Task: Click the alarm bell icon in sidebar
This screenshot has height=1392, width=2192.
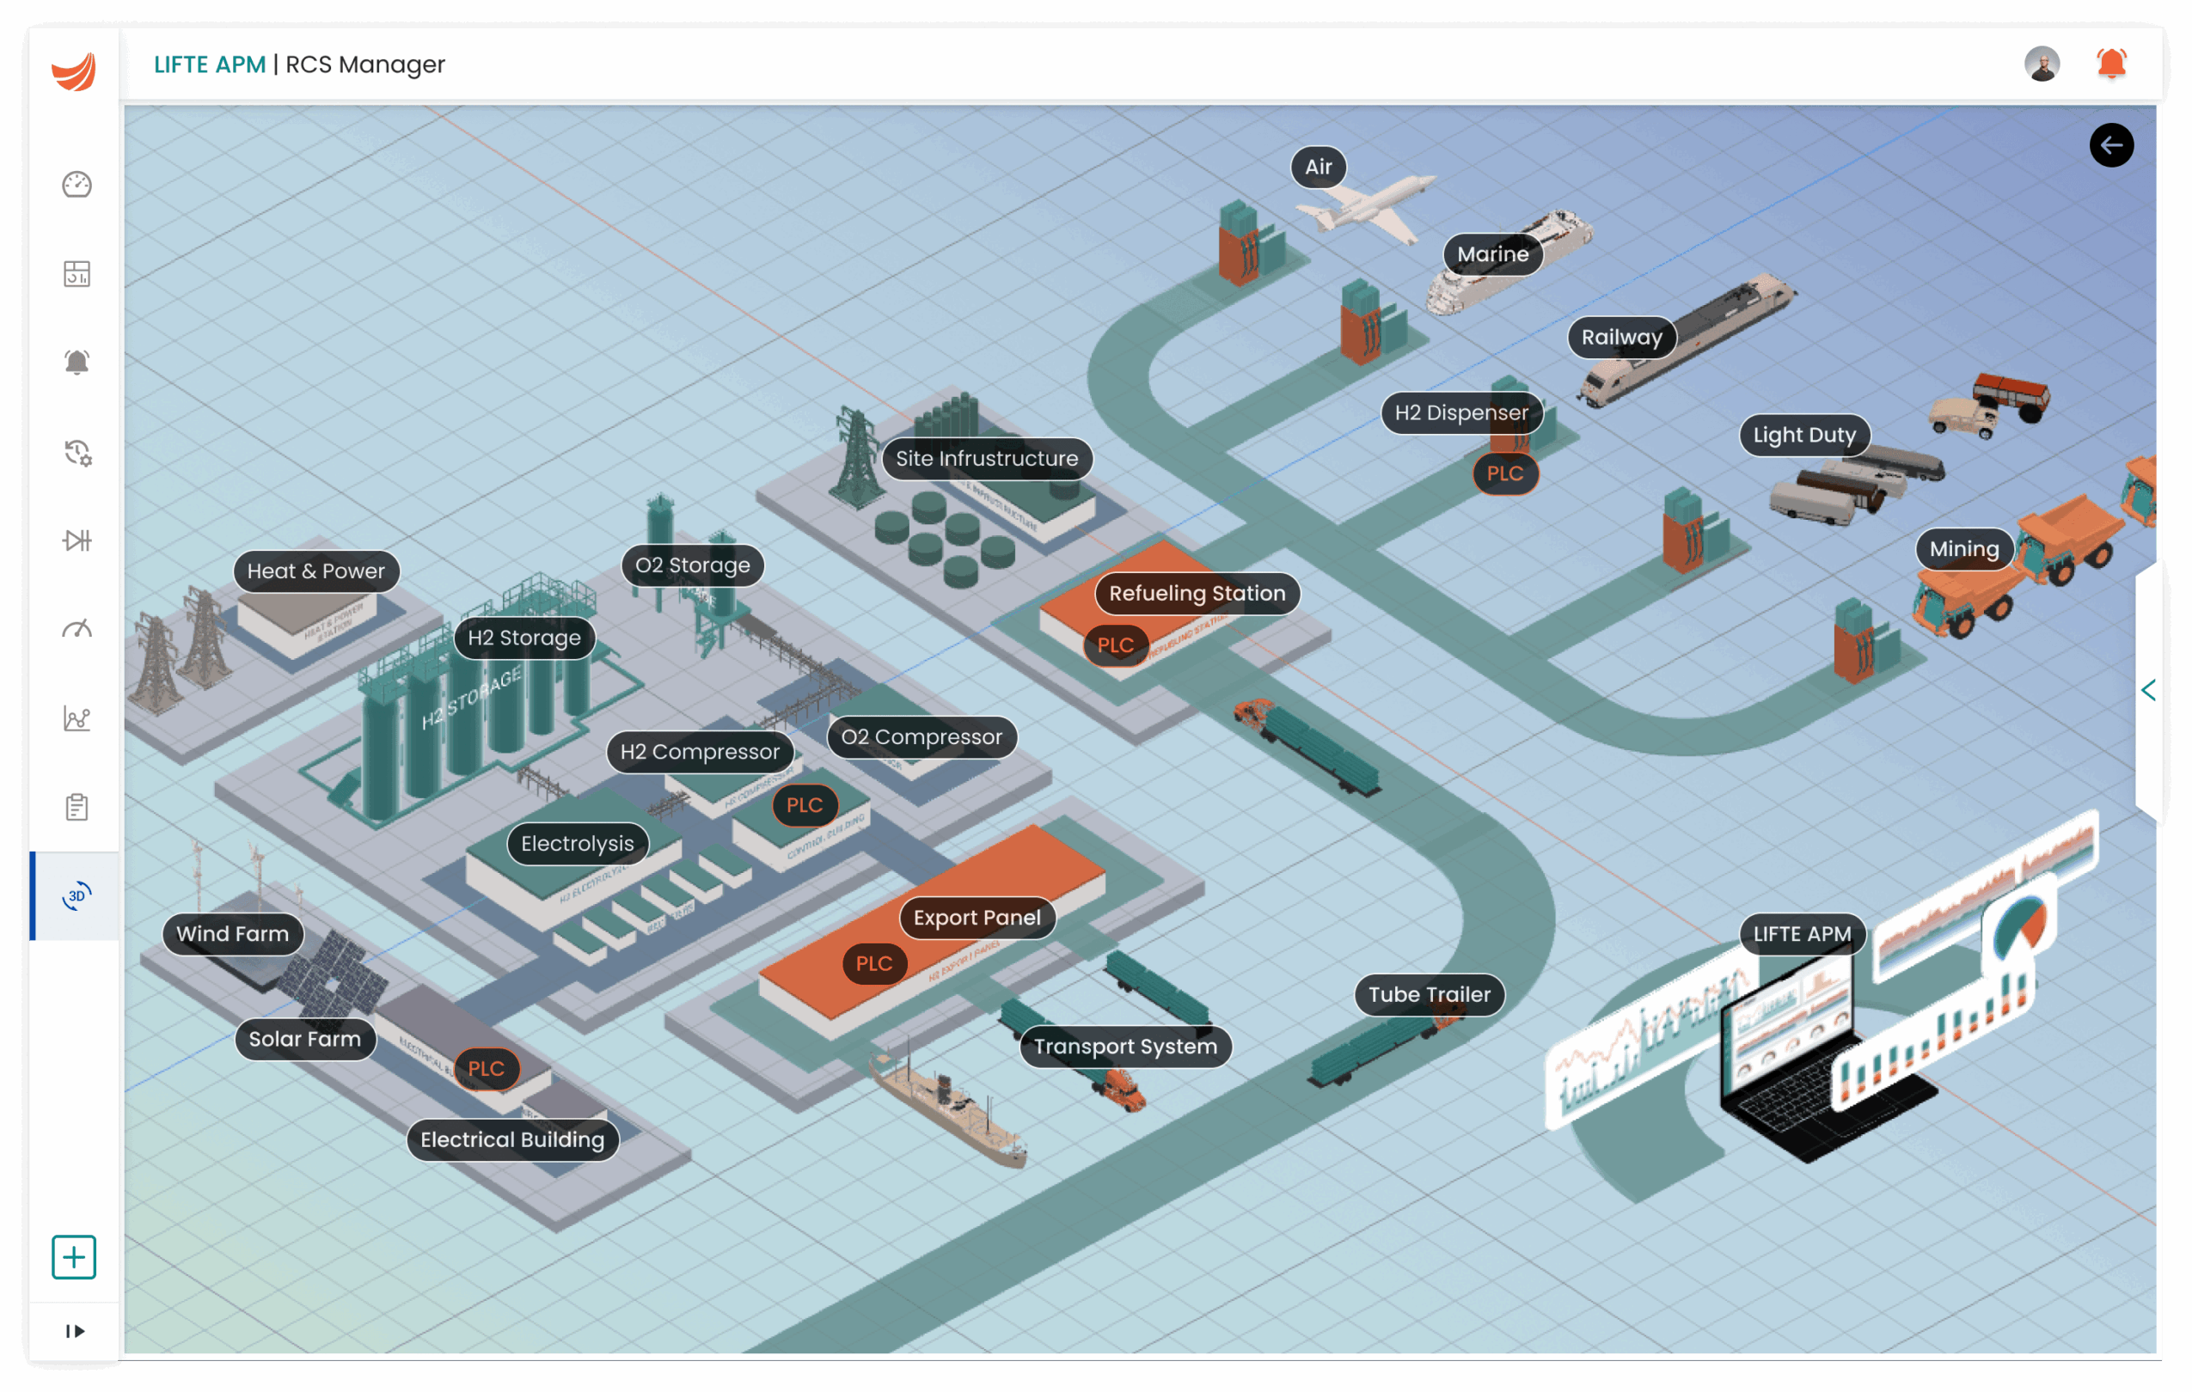Action: 77,363
